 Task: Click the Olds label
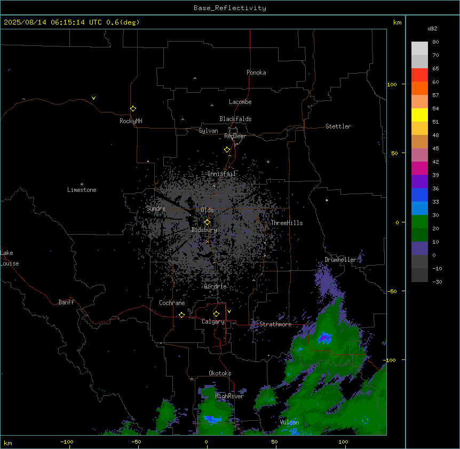(207, 210)
